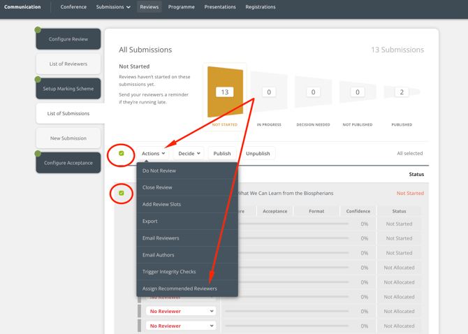Screen dimensions: 468x334
Task: Choose Assign Recommended Reviewers from menu
Action: tap(180, 289)
